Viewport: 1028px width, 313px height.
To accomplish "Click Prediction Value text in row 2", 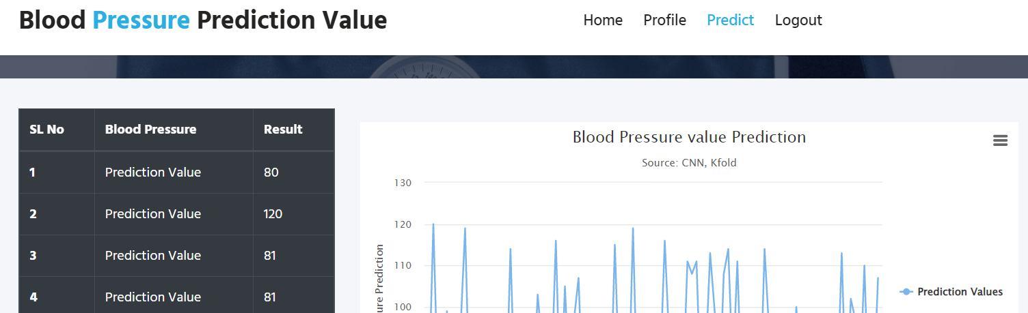I will click(153, 214).
